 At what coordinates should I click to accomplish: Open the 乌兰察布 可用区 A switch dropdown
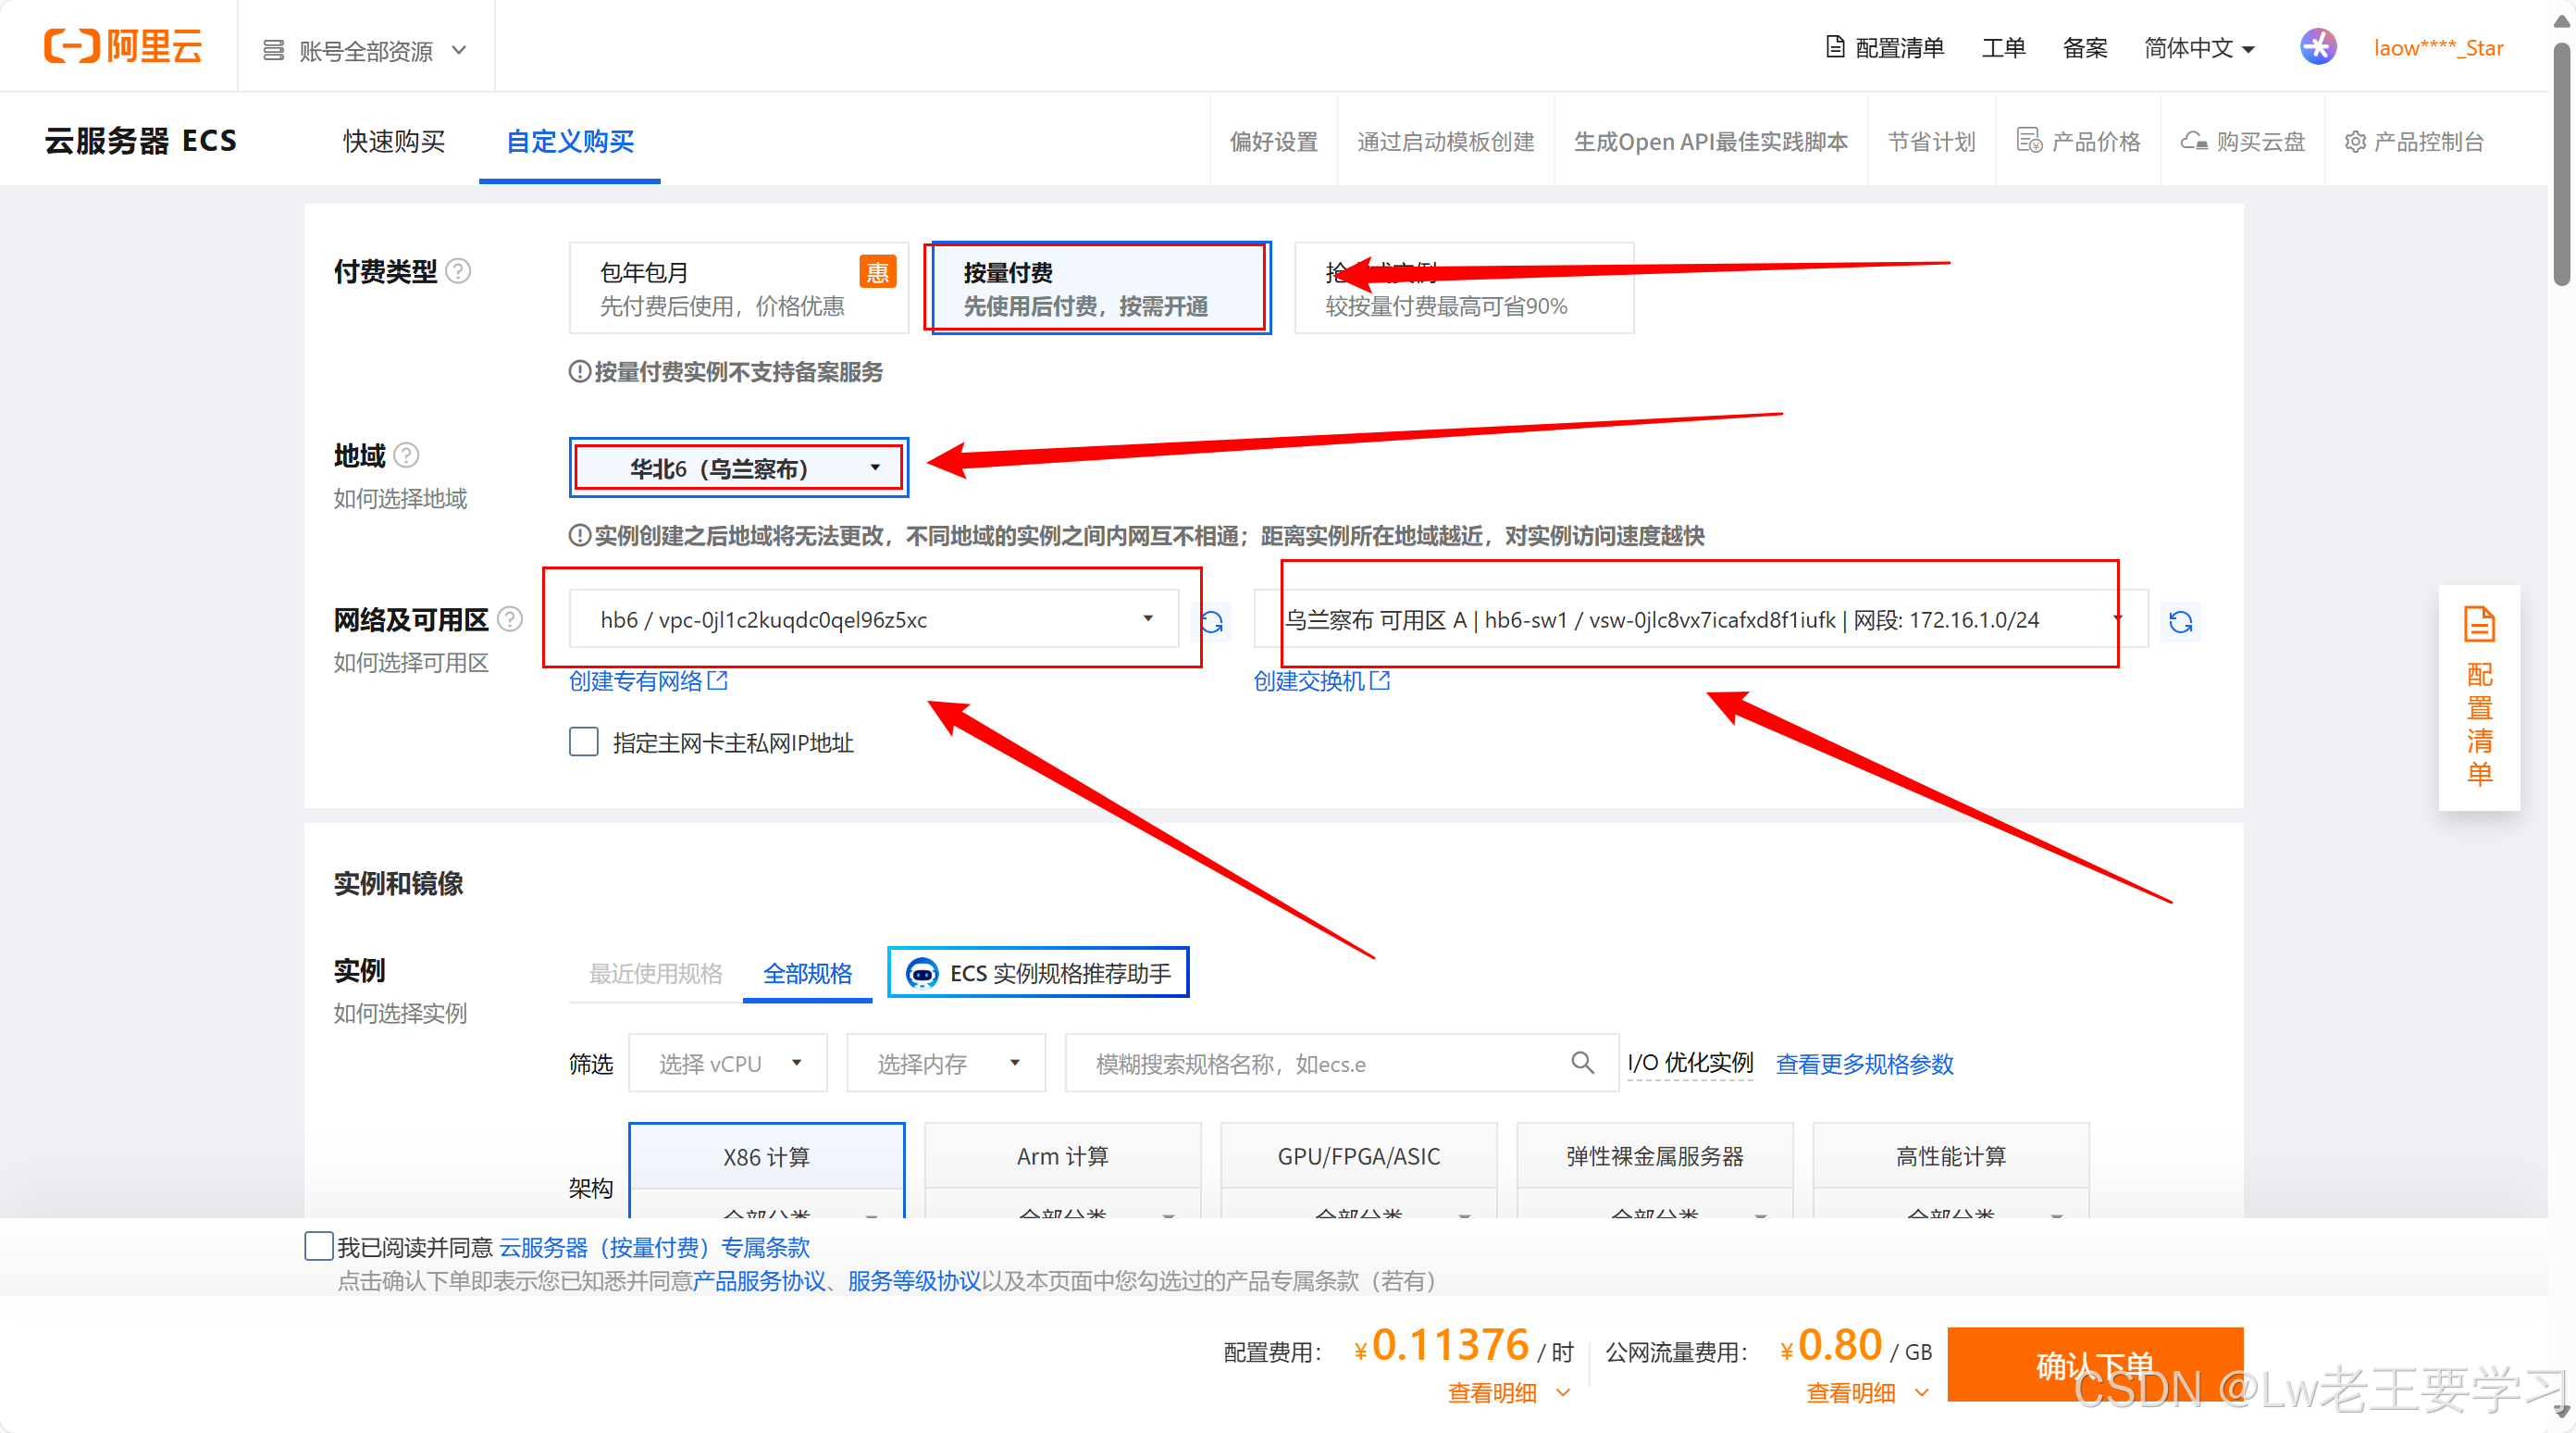[x=1700, y=619]
